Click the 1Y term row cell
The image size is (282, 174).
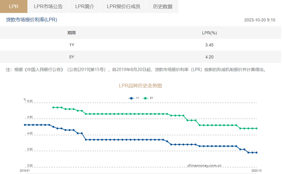(x=72, y=45)
